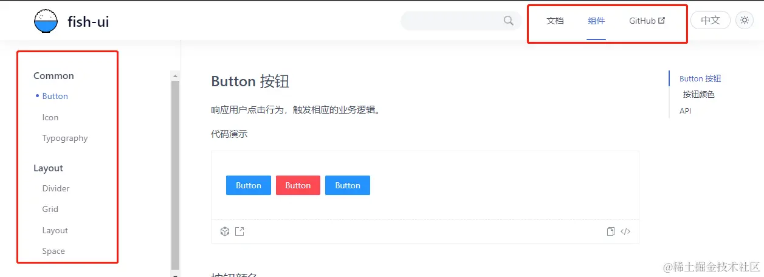Open demo in new window icon
The width and height of the screenshot is (764, 277).
239,231
